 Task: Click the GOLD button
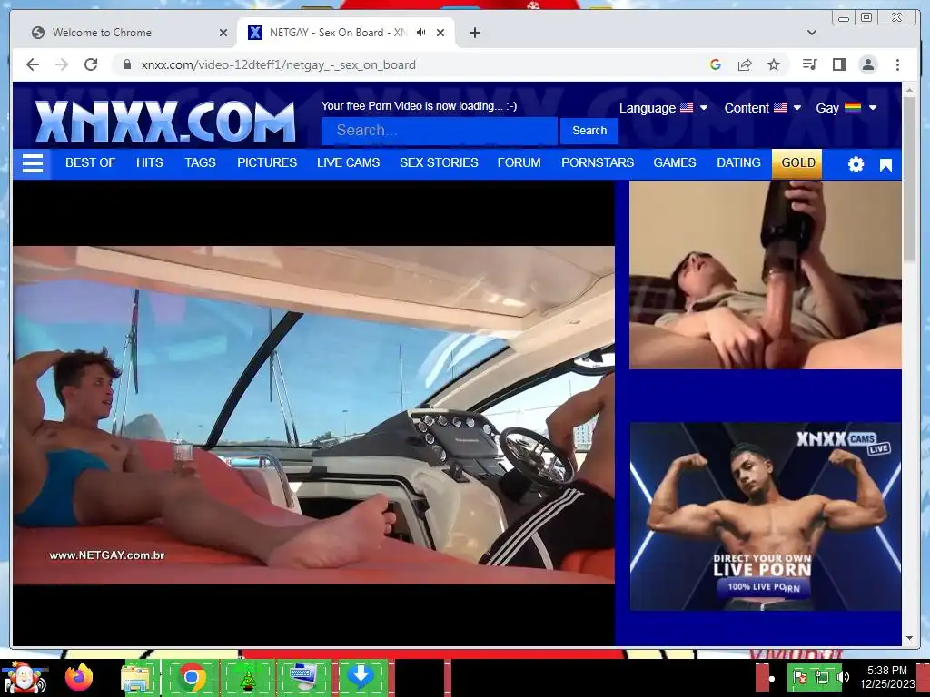tap(797, 163)
